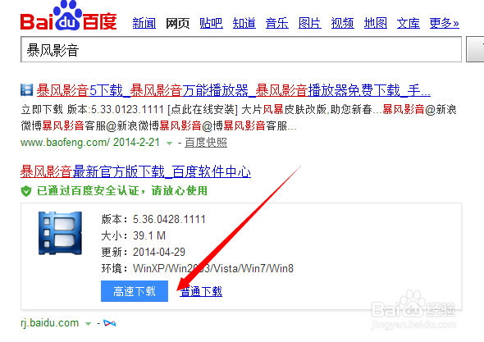Open the 文库 library tab
The width and height of the screenshot is (484, 342).
coord(409,23)
